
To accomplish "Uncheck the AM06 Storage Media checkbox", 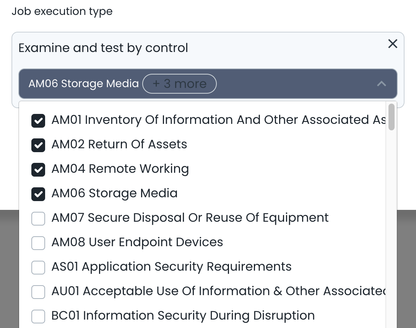I will pos(38,194).
